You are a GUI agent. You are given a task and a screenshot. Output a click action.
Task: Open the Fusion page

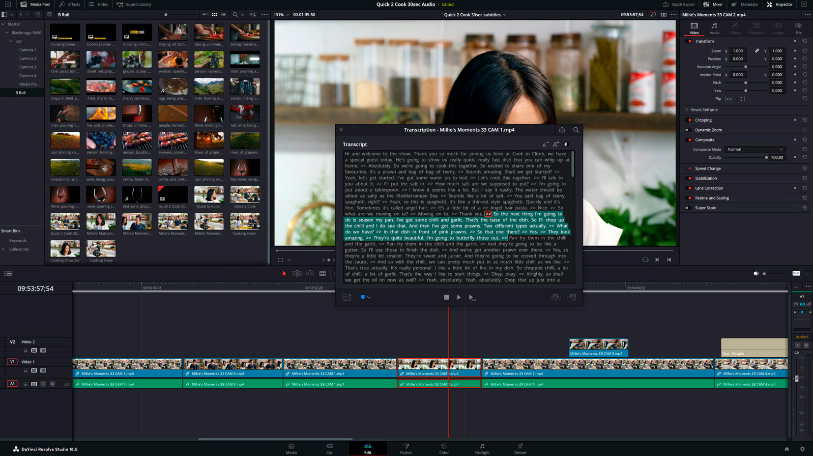(x=406, y=449)
